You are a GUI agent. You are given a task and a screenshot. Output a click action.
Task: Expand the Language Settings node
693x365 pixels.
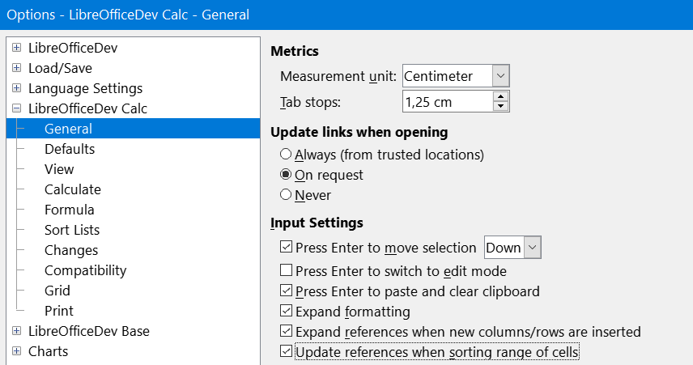pyautogui.click(x=16, y=88)
